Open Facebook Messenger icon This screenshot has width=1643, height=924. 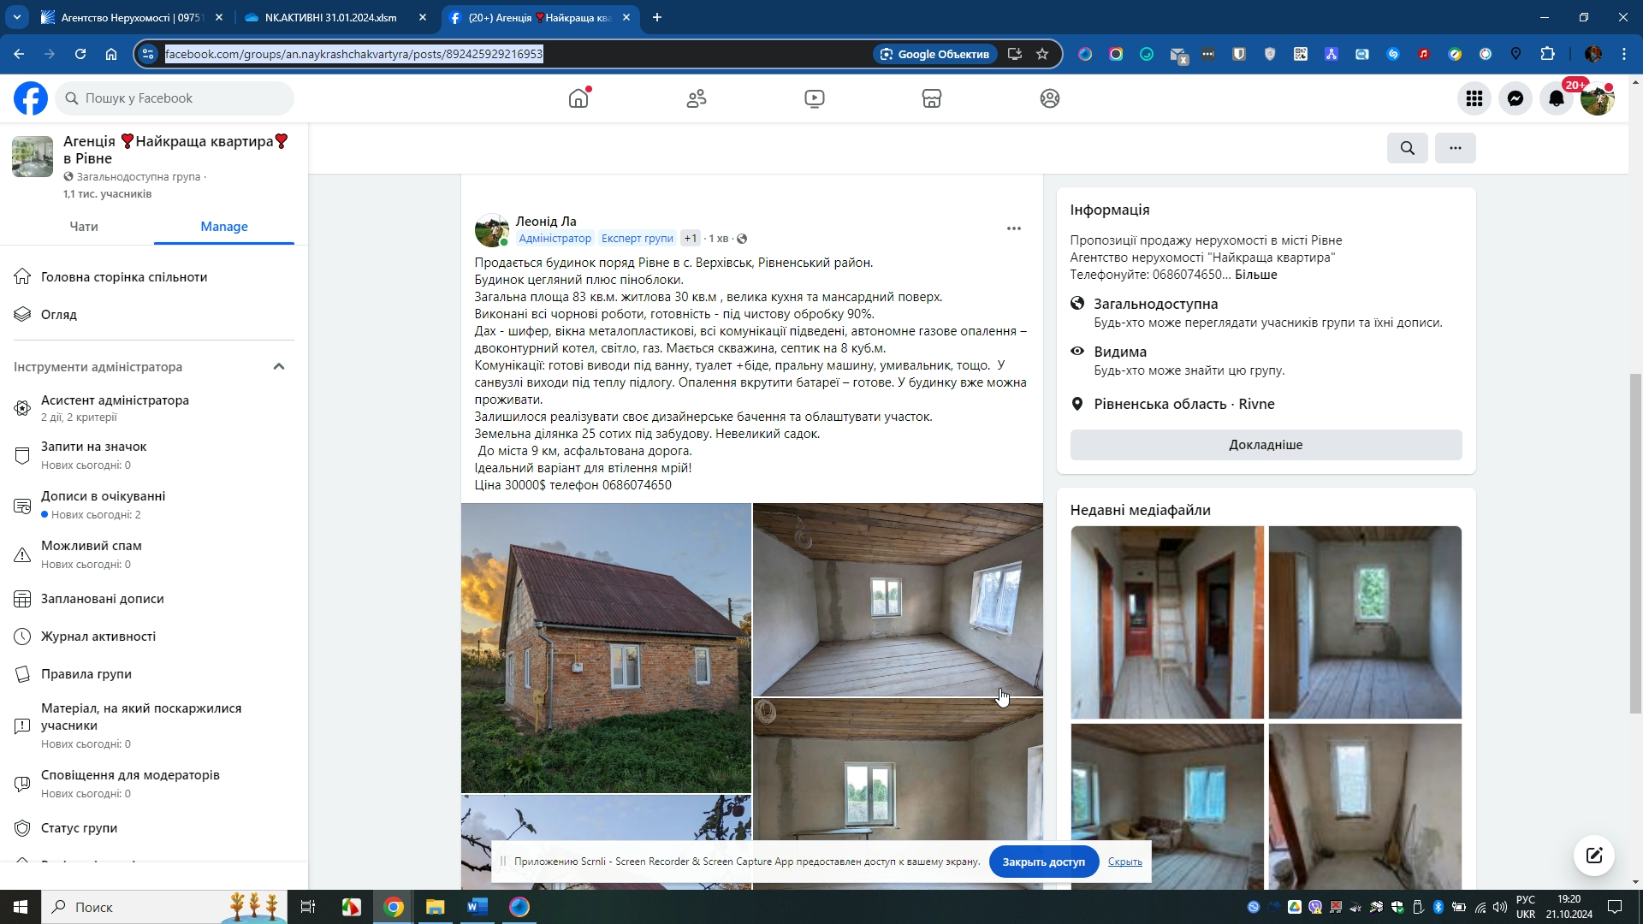pos(1515,98)
